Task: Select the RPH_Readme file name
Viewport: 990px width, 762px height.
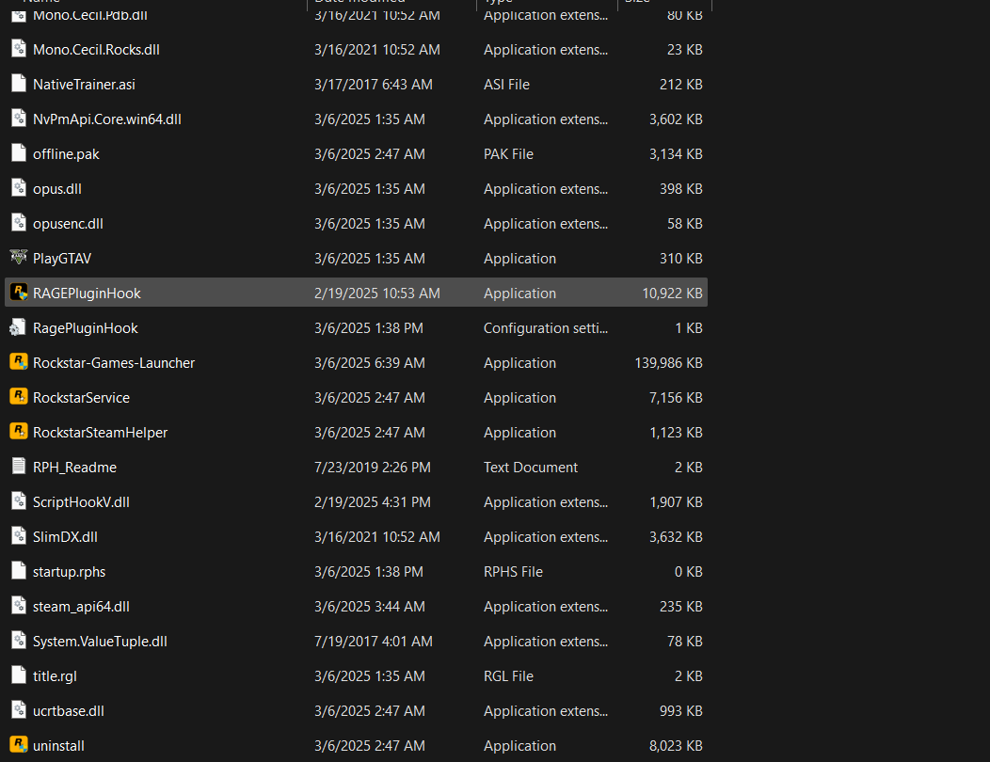Action: point(74,468)
